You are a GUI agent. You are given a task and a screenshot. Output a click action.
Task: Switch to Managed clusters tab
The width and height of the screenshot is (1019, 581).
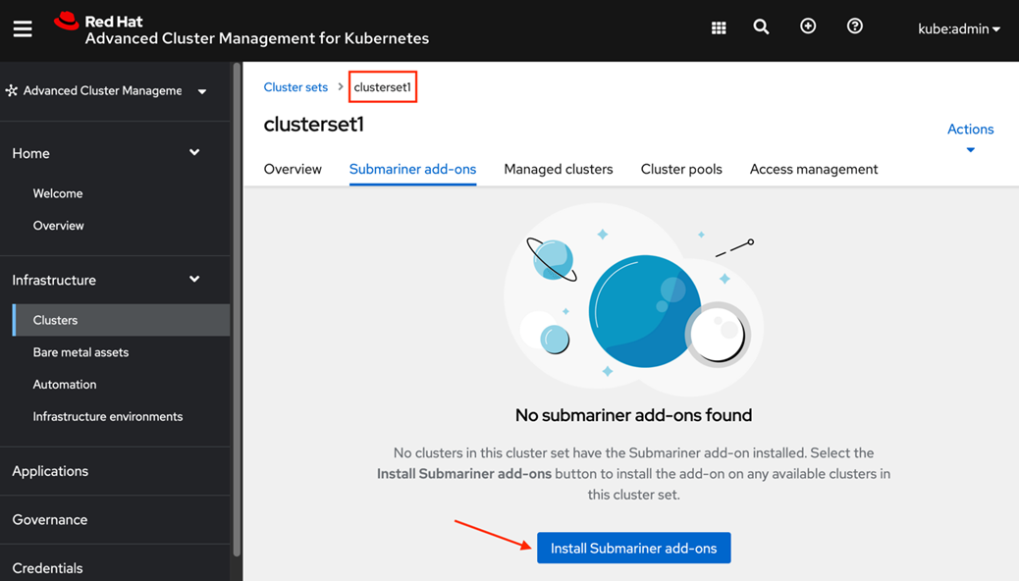559,169
